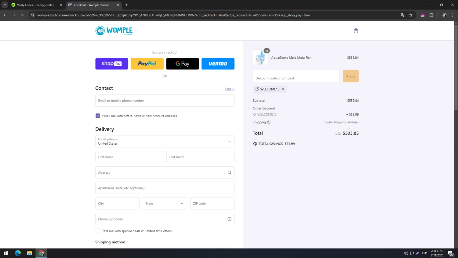Click the Womple Studios logo
The image size is (458, 258).
coord(114,31)
